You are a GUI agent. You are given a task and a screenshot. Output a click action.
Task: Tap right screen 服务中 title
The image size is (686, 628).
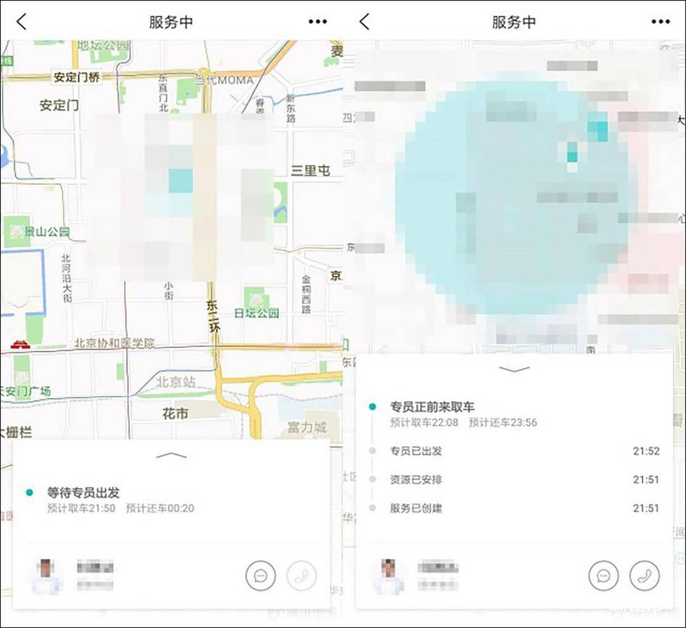[x=514, y=22]
